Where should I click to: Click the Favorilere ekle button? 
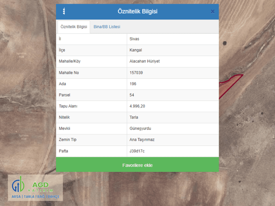[x=137, y=165]
